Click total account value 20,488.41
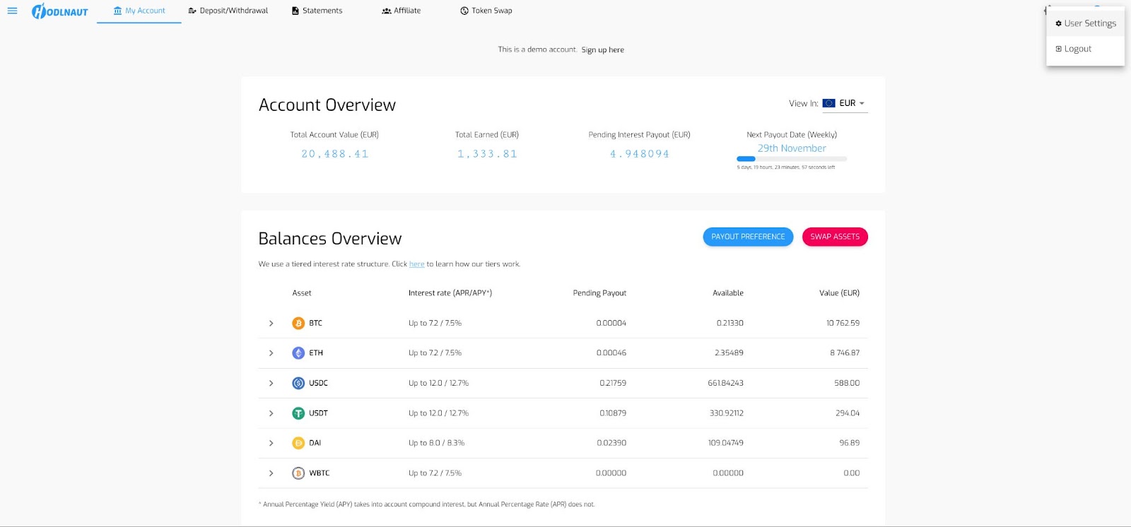1131x527 pixels. click(x=334, y=154)
